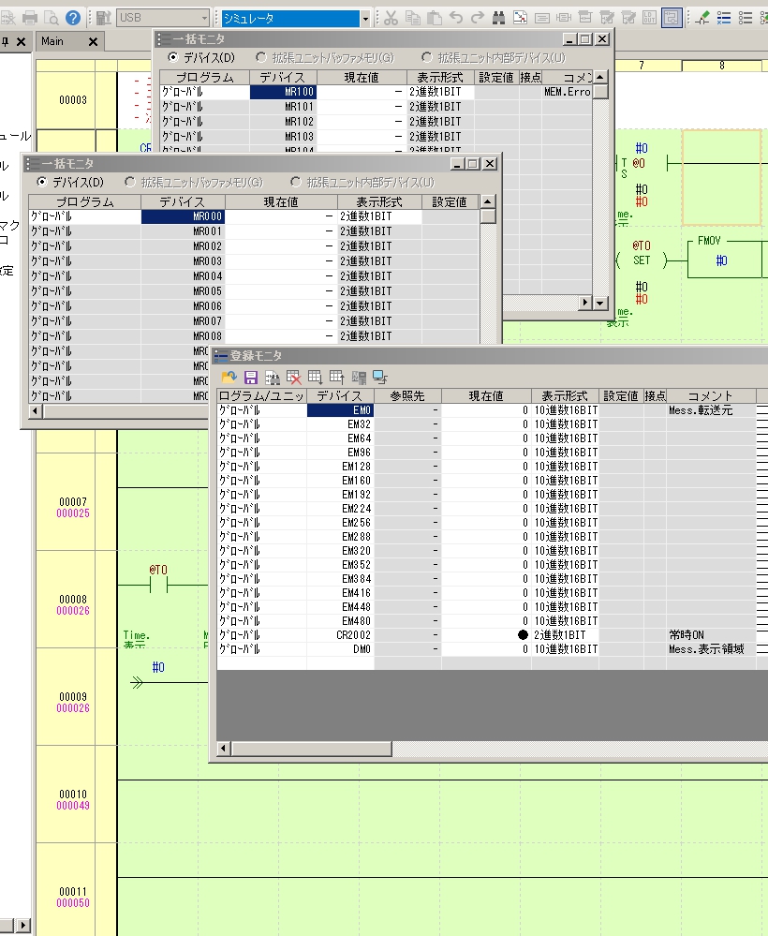The image size is (768, 936).
Task: Select the CR2002 row in 登録モニタ
Action: click(486, 634)
